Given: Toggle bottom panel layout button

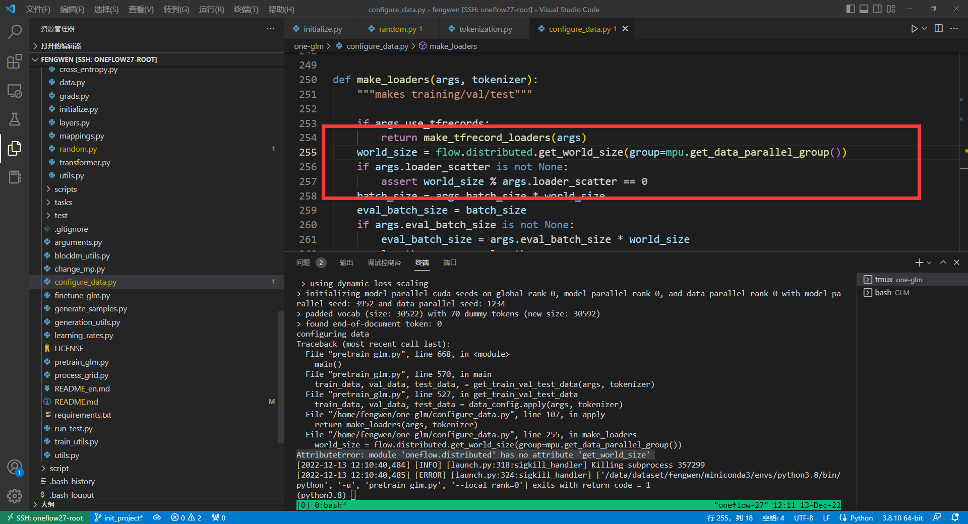Looking at the screenshot, I should click(864, 9).
